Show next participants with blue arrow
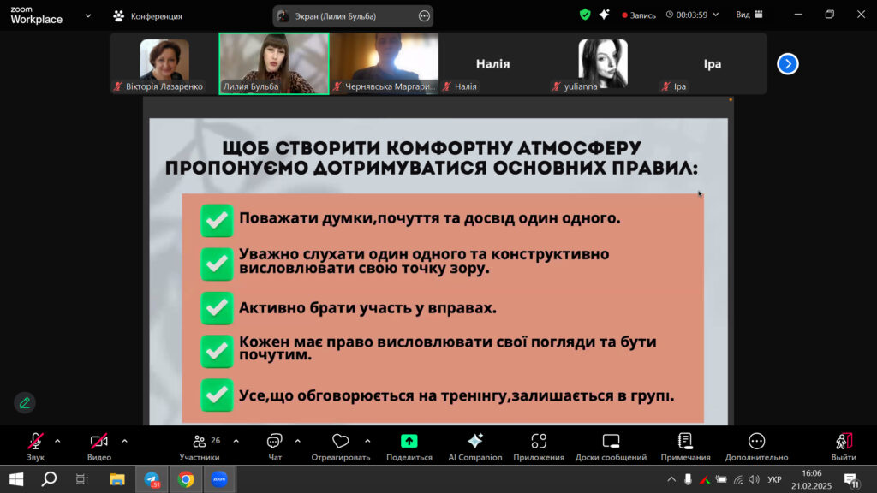The image size is (877, 493). tap(788, 63)
